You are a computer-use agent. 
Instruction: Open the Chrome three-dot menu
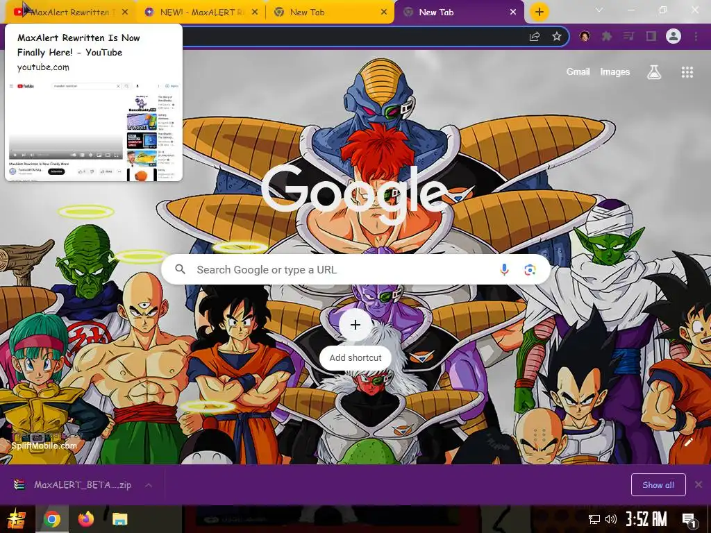pyautogui.click(x=696, y=36)
